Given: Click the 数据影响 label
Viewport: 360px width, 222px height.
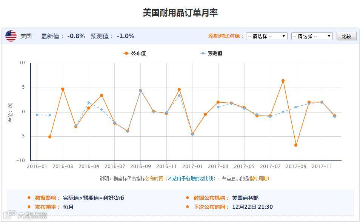Looking at the screenshot, I should 47,198.
